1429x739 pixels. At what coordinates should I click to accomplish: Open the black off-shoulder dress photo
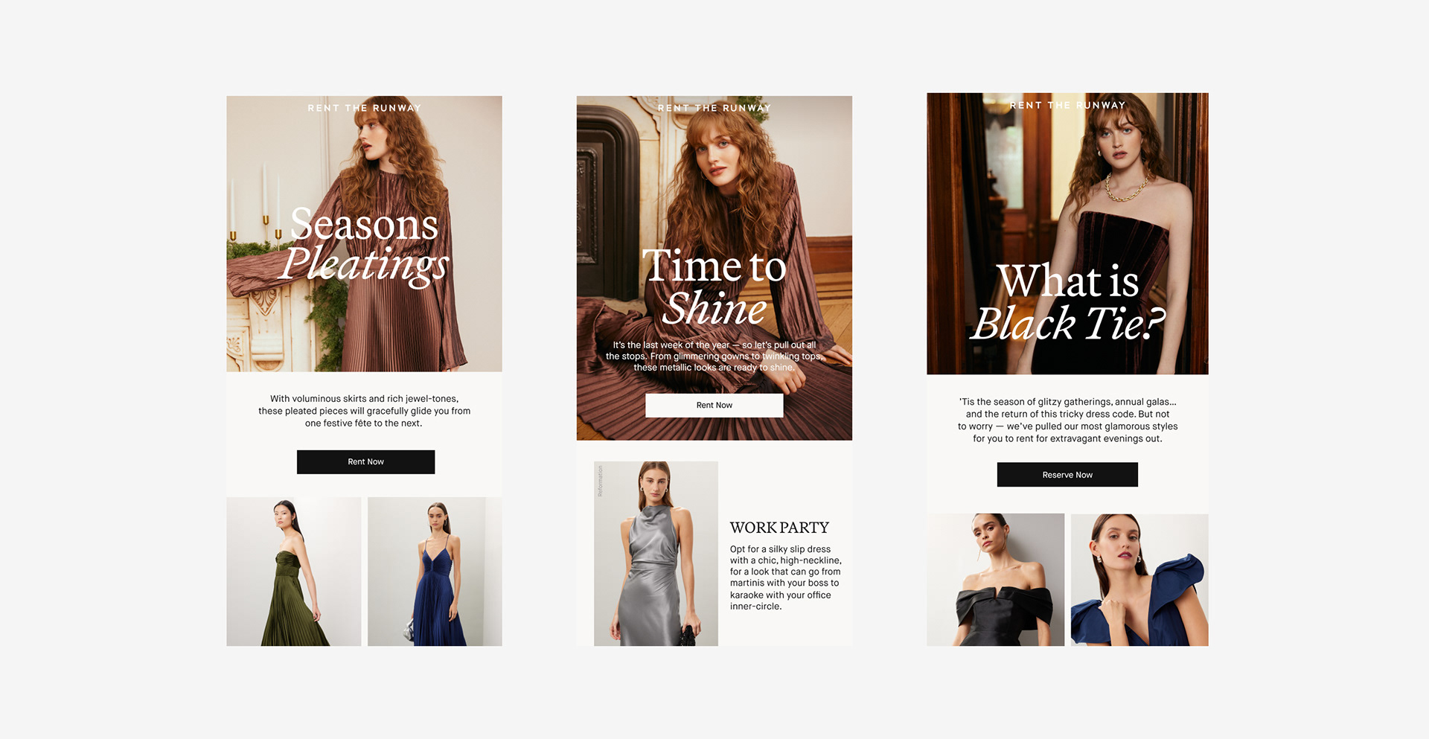[x=995, y=580]
